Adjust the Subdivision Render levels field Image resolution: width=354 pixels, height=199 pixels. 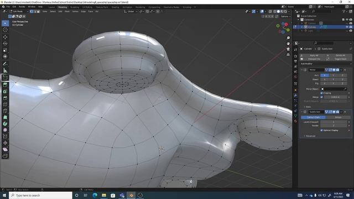334,125
